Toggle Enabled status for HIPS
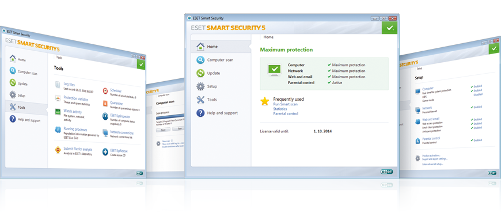The height and width of the screenshot is (213, 501). pos(476,90)
